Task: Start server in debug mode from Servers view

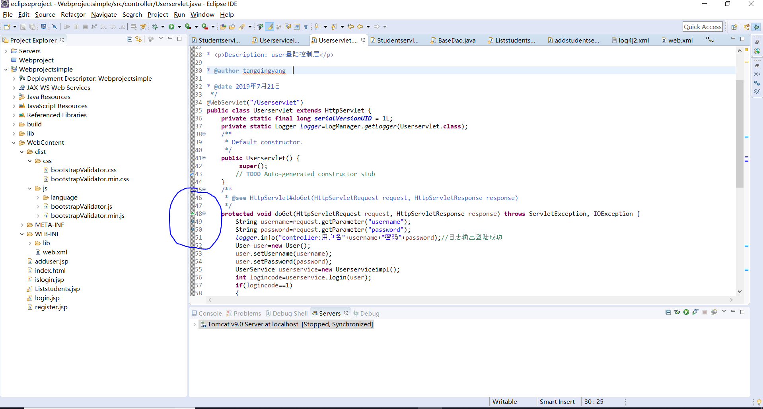Action: pyautogui.click(x=677, y=312)
